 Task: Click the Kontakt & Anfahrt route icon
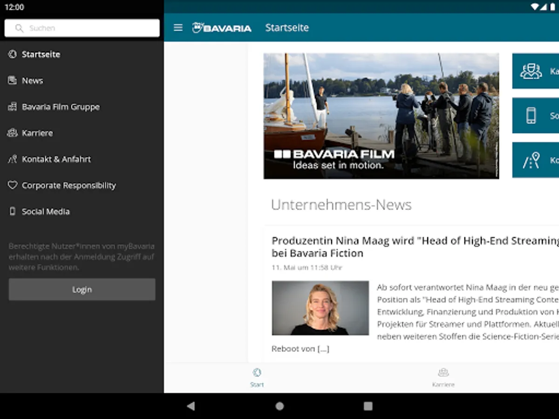12,159
